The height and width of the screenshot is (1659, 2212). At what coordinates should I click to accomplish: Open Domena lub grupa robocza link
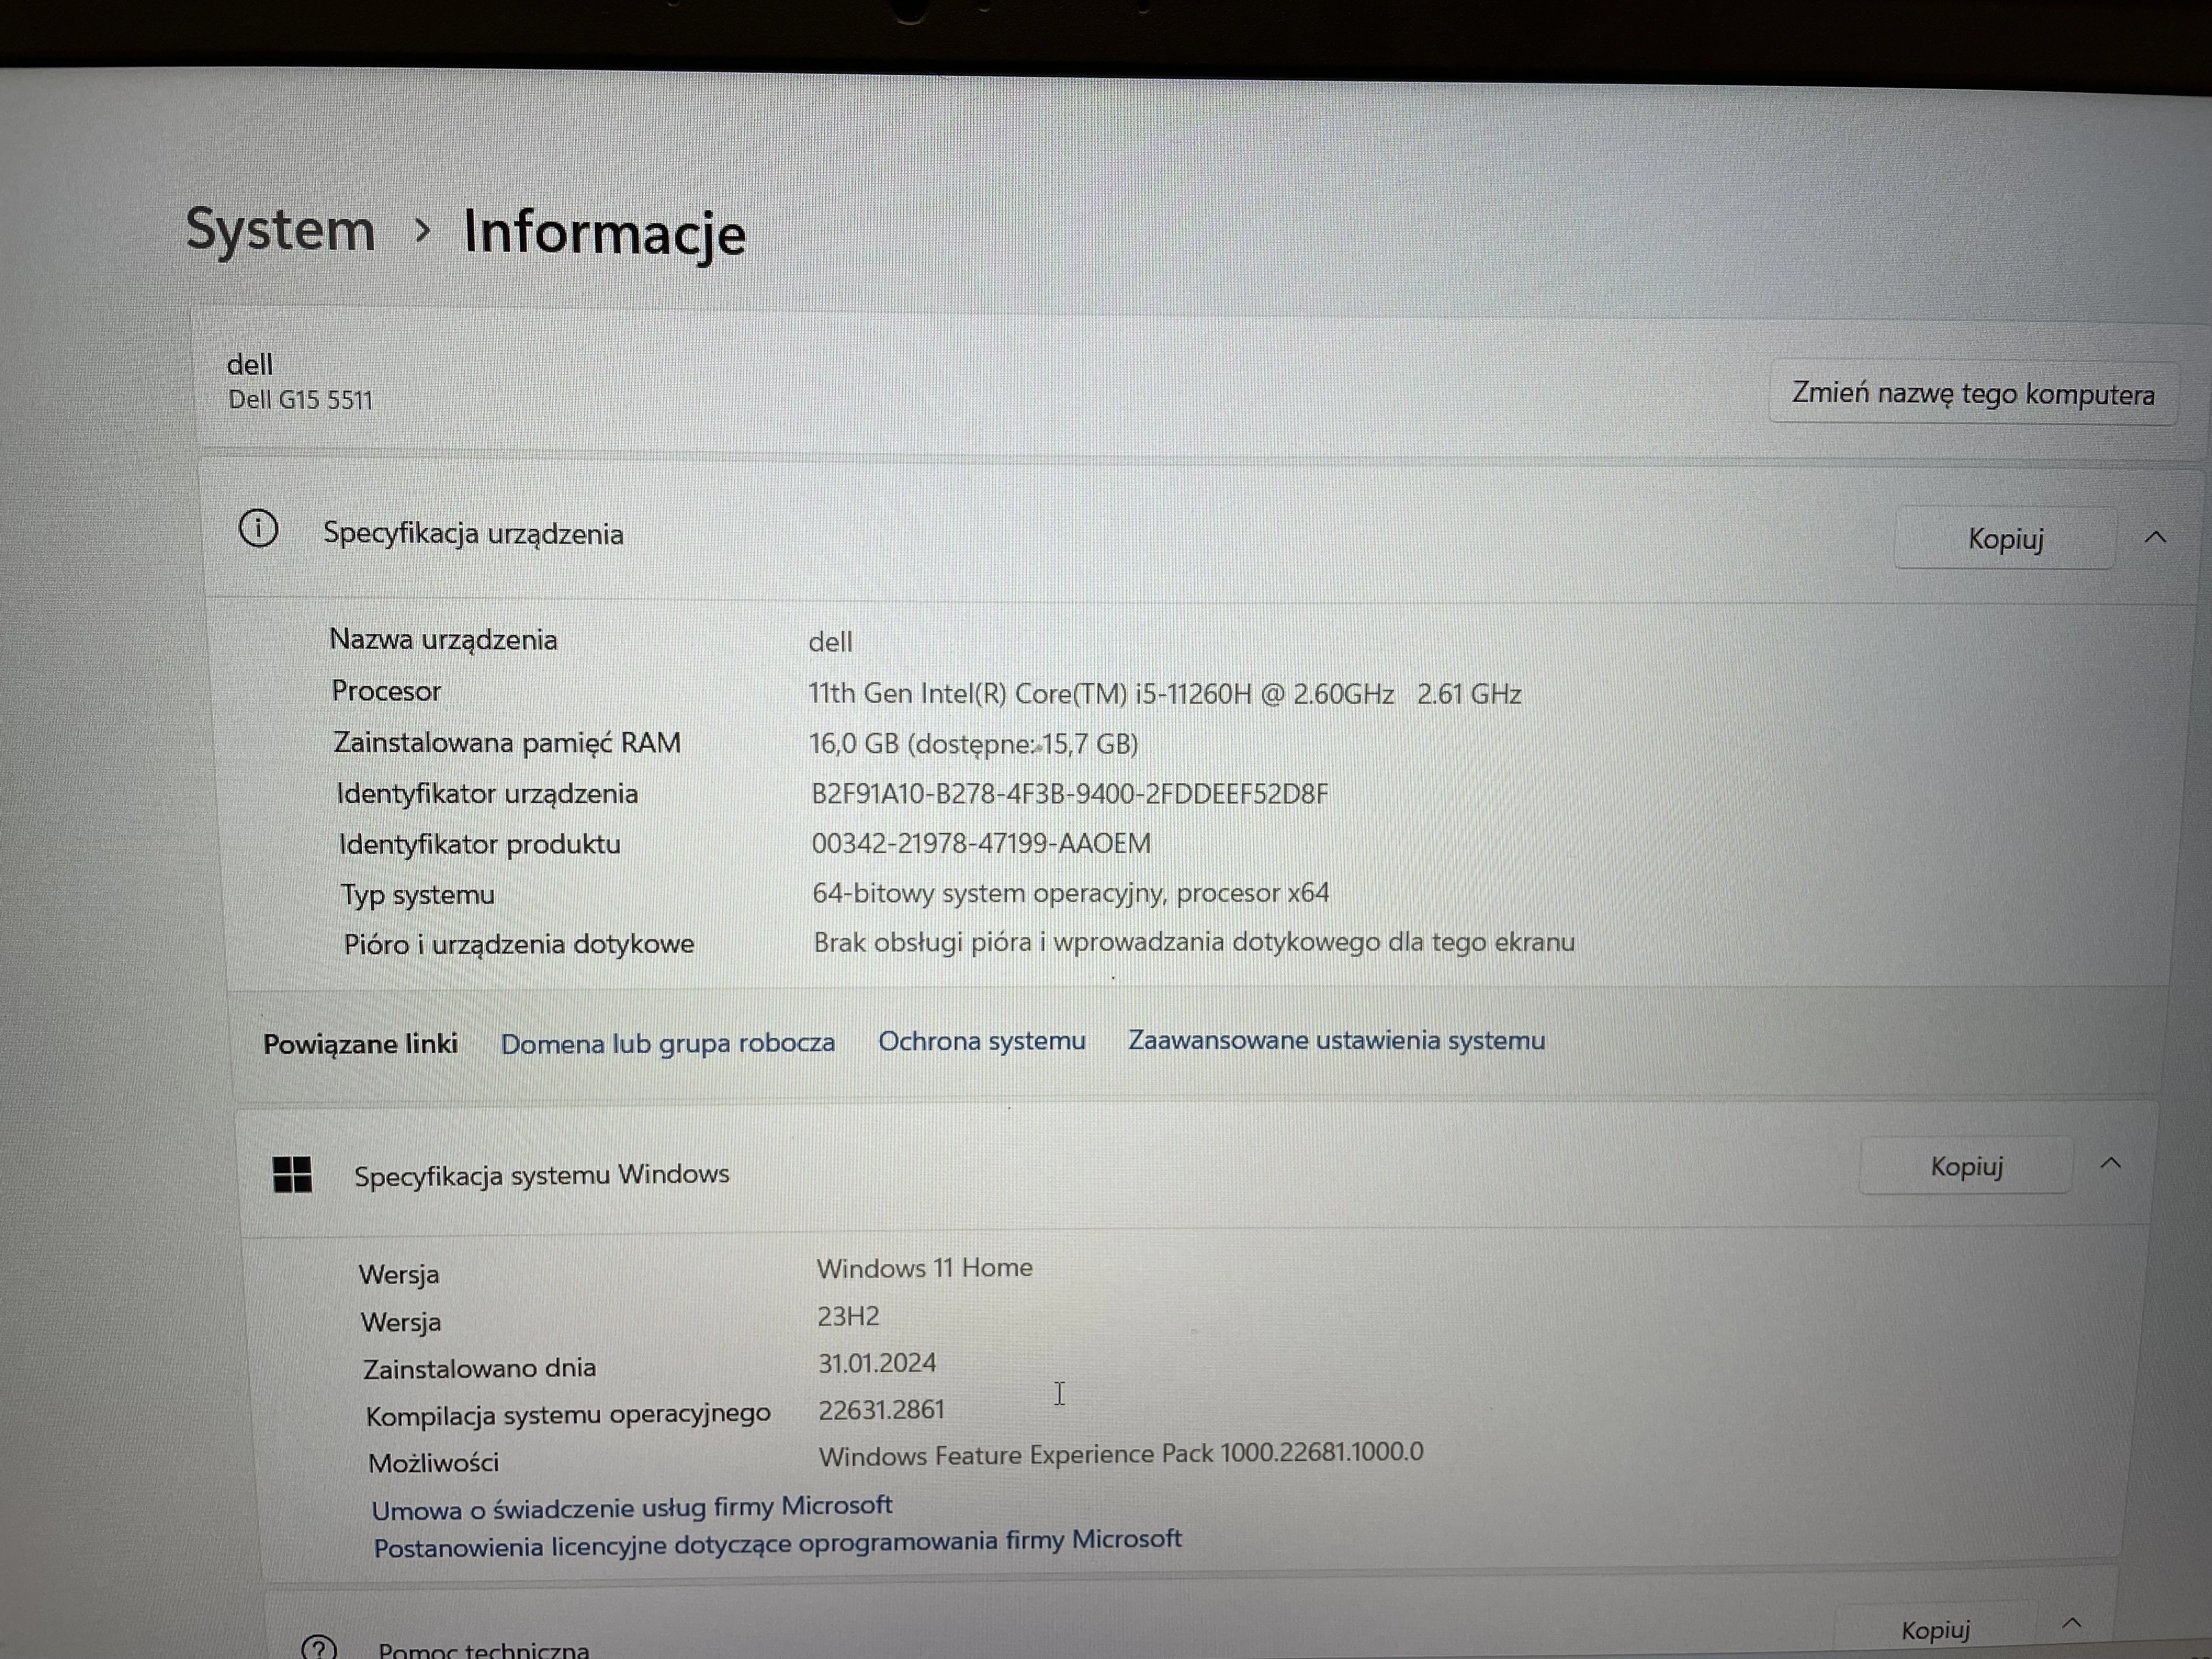668,1044
